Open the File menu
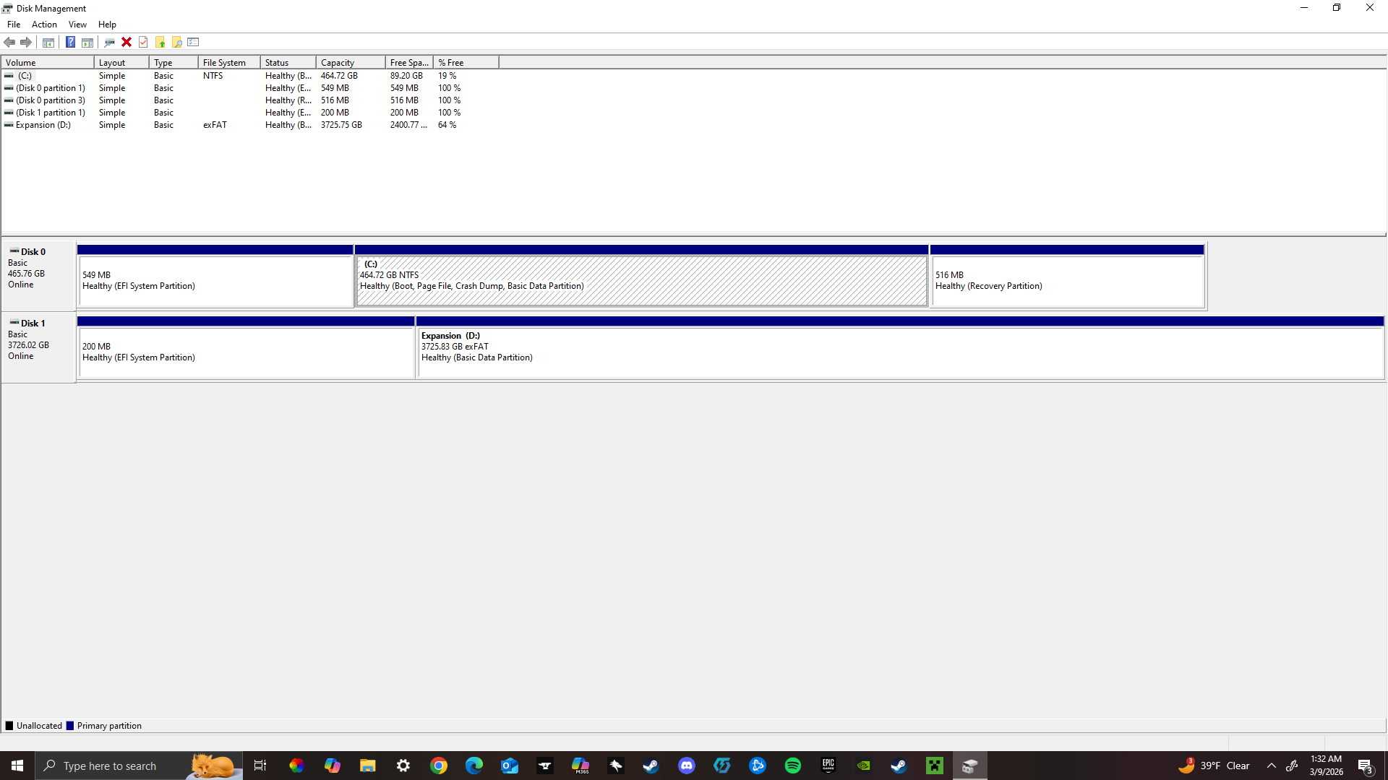This screenshot has height=780, width=1388. click(x=14, y=25)
